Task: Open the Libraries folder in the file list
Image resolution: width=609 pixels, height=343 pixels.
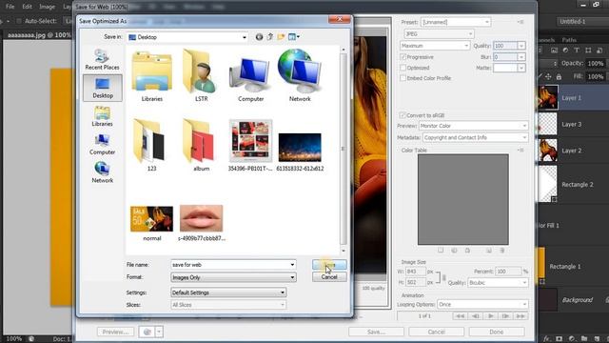Action: coord(152,76)
